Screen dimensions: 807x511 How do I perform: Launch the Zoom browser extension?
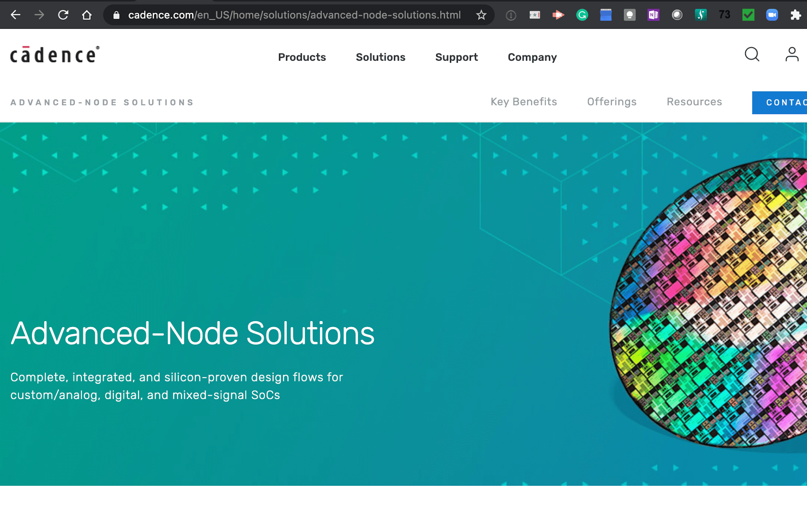(772, 15)
